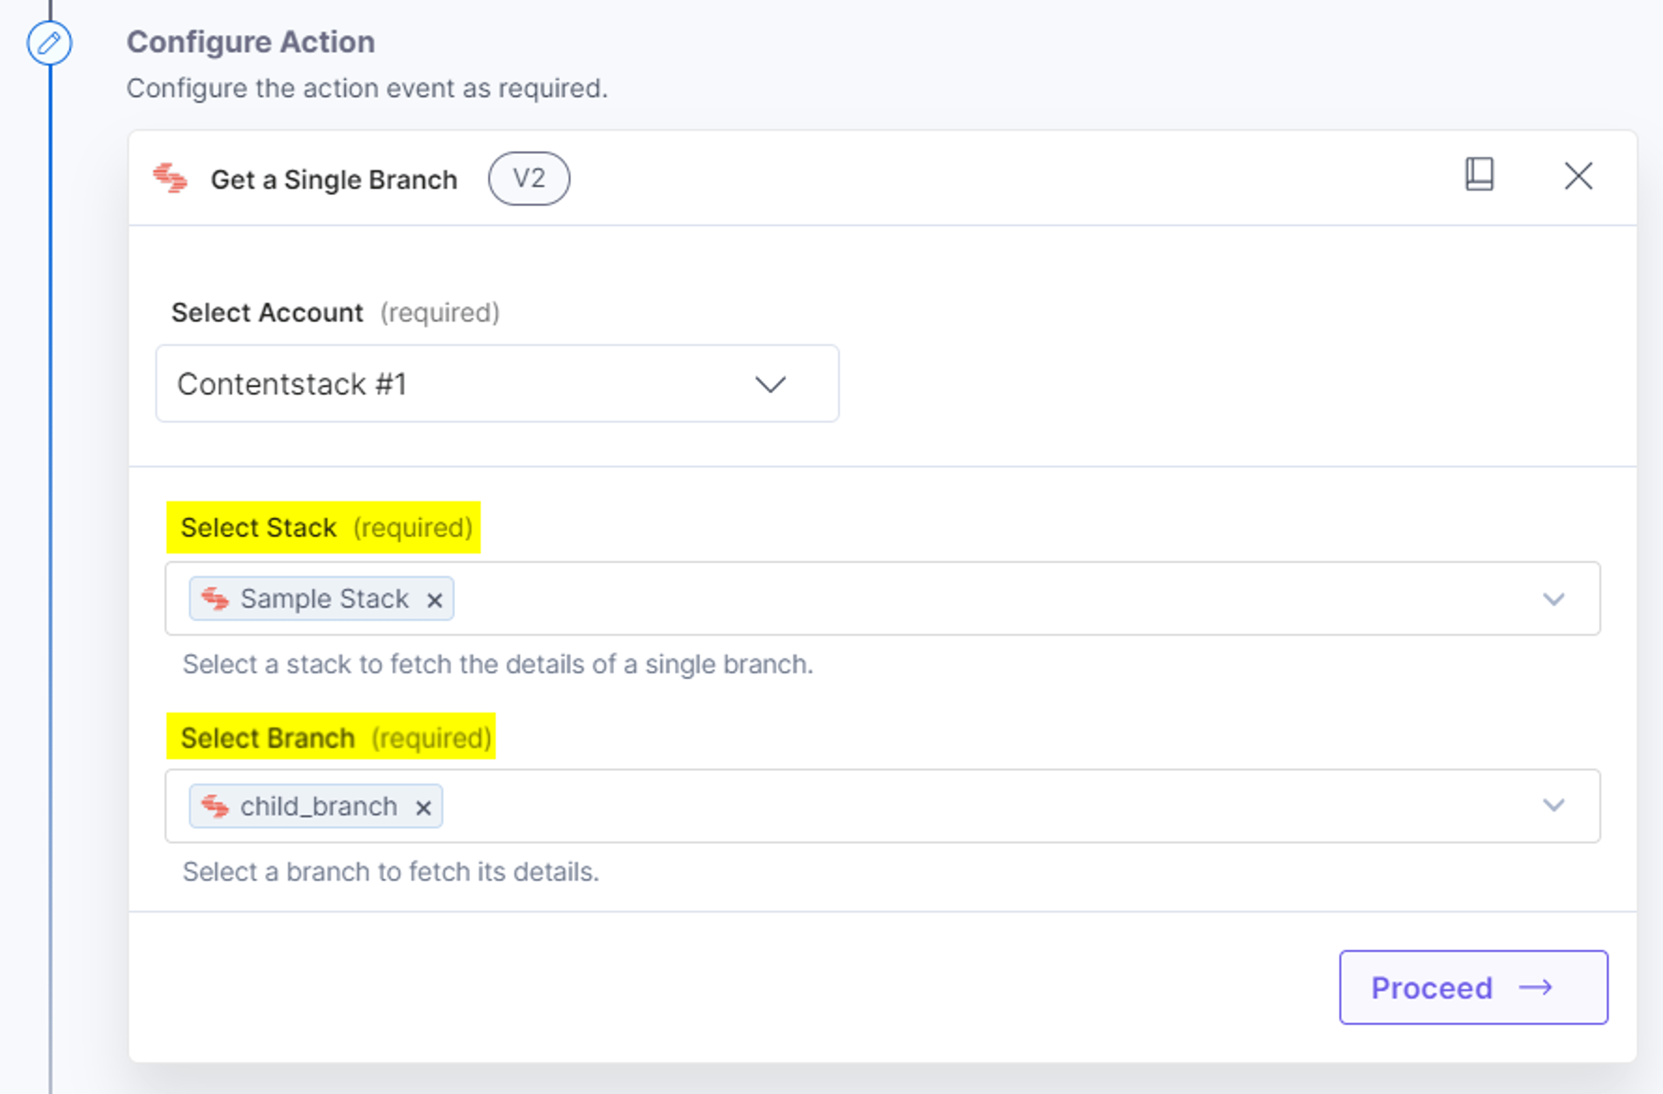Click 'Configure the action event as required' text
This screenshot has width=1663, height=1094.
[367, 88]
